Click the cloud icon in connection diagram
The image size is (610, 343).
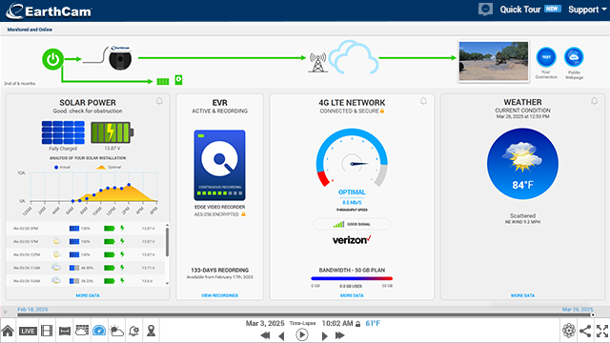coord(354,57)
